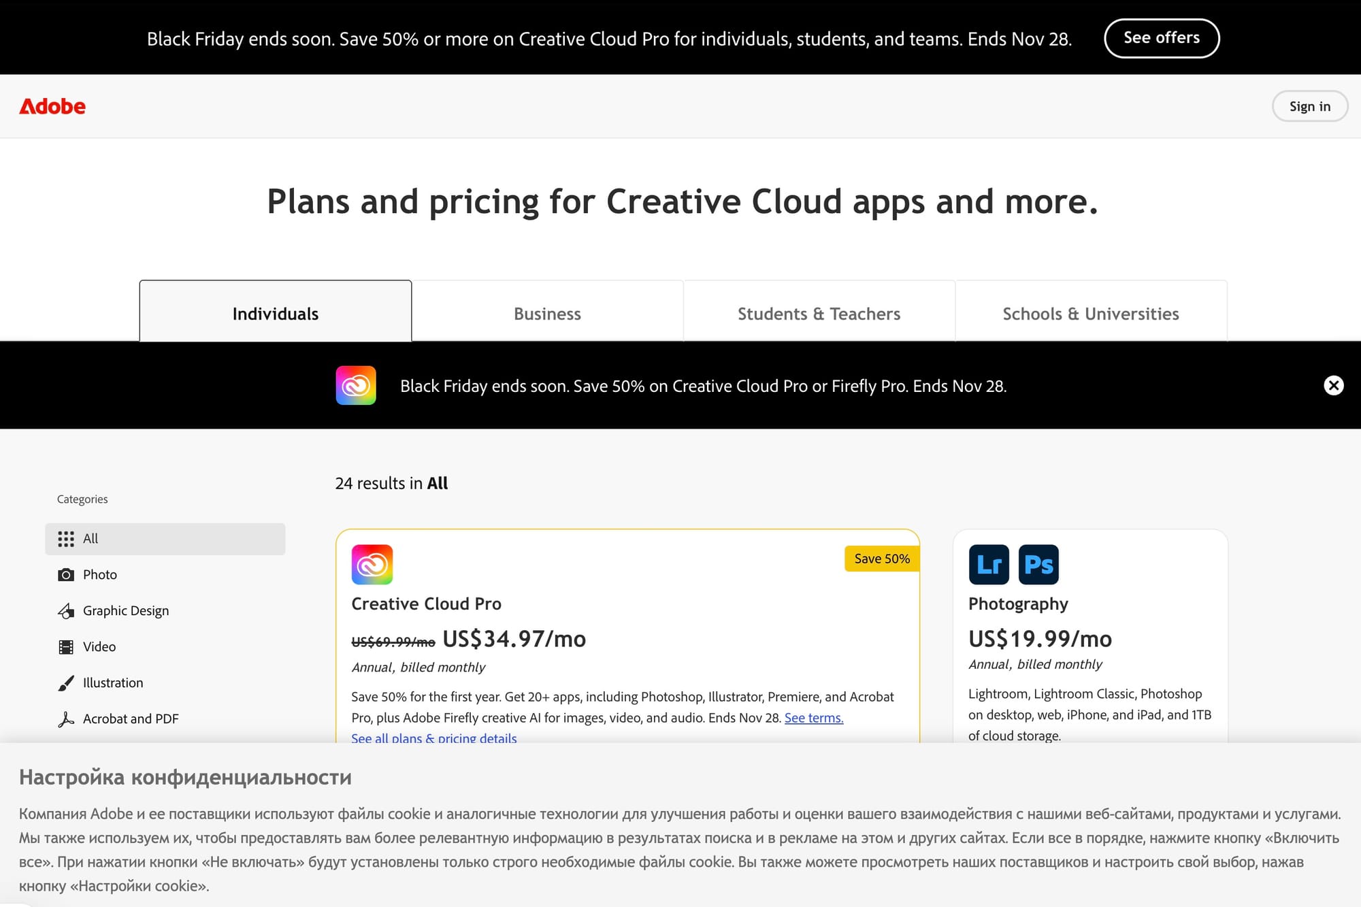Viewport: 1361px width, 907px height.
Task: Open the Students & Teachers tab
Action: click(819, 313)
